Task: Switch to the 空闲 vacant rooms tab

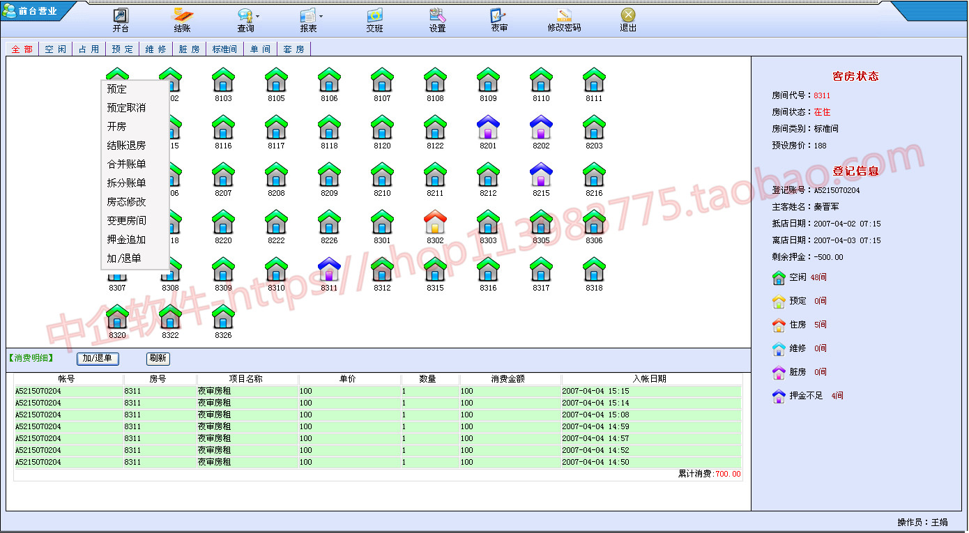Action: tap(56, 49)
